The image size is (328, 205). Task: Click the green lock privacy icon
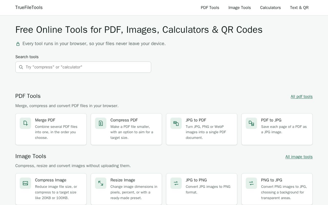[18, 44]
